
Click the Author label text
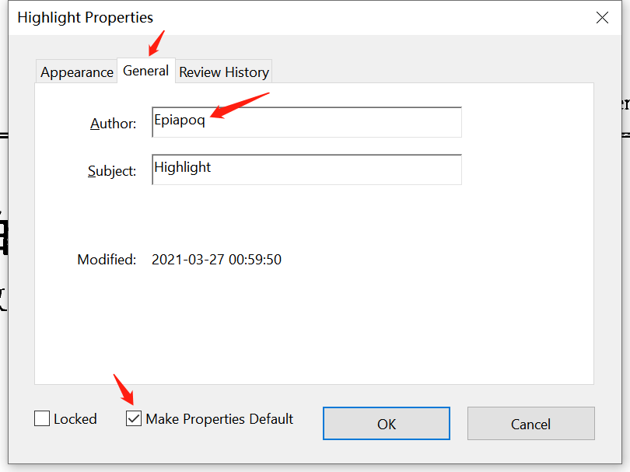[x=114, y=124]
